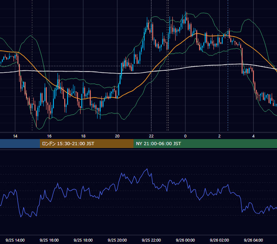Click the 9/25 18:00 date label
Image resolution: width=277 pixels, height=244 pixels.
[83, 240]
